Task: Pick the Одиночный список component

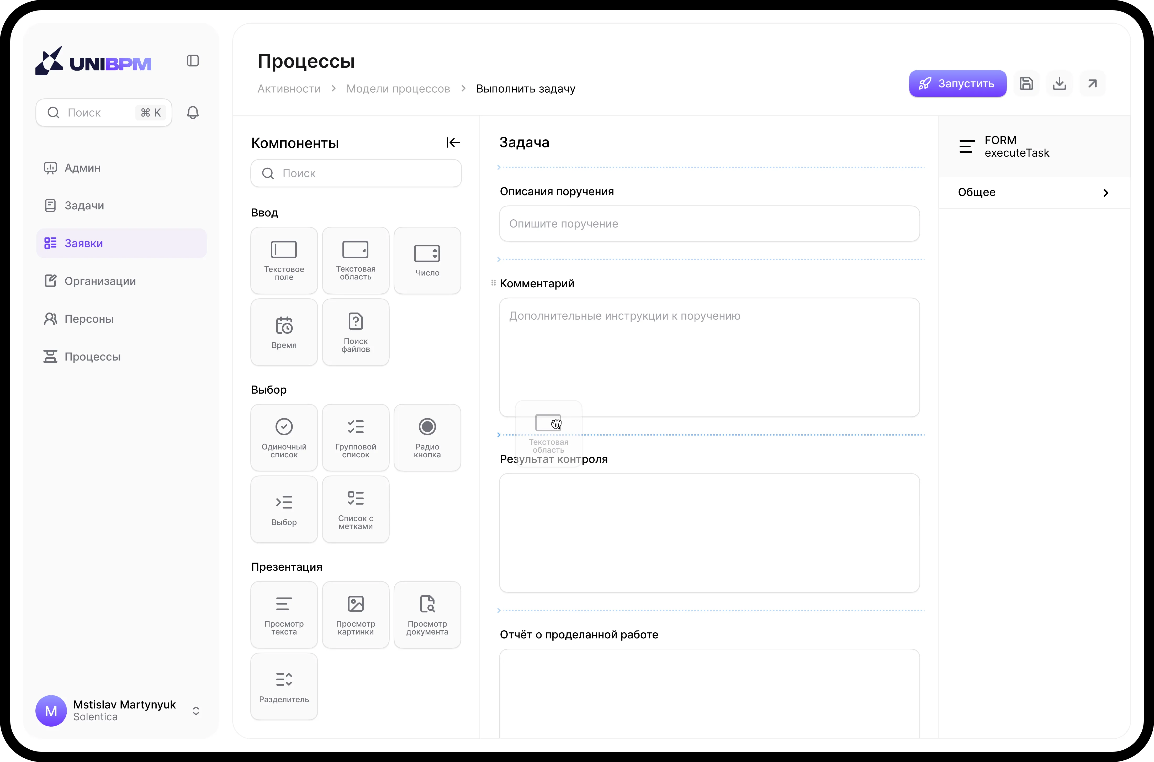Action: 284,437
